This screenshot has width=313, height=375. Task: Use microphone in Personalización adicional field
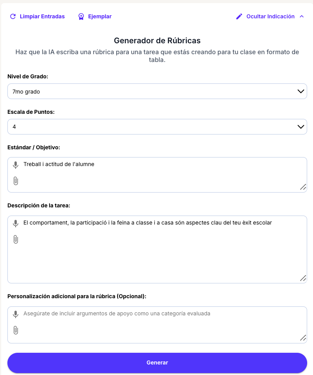coord(16,314)
